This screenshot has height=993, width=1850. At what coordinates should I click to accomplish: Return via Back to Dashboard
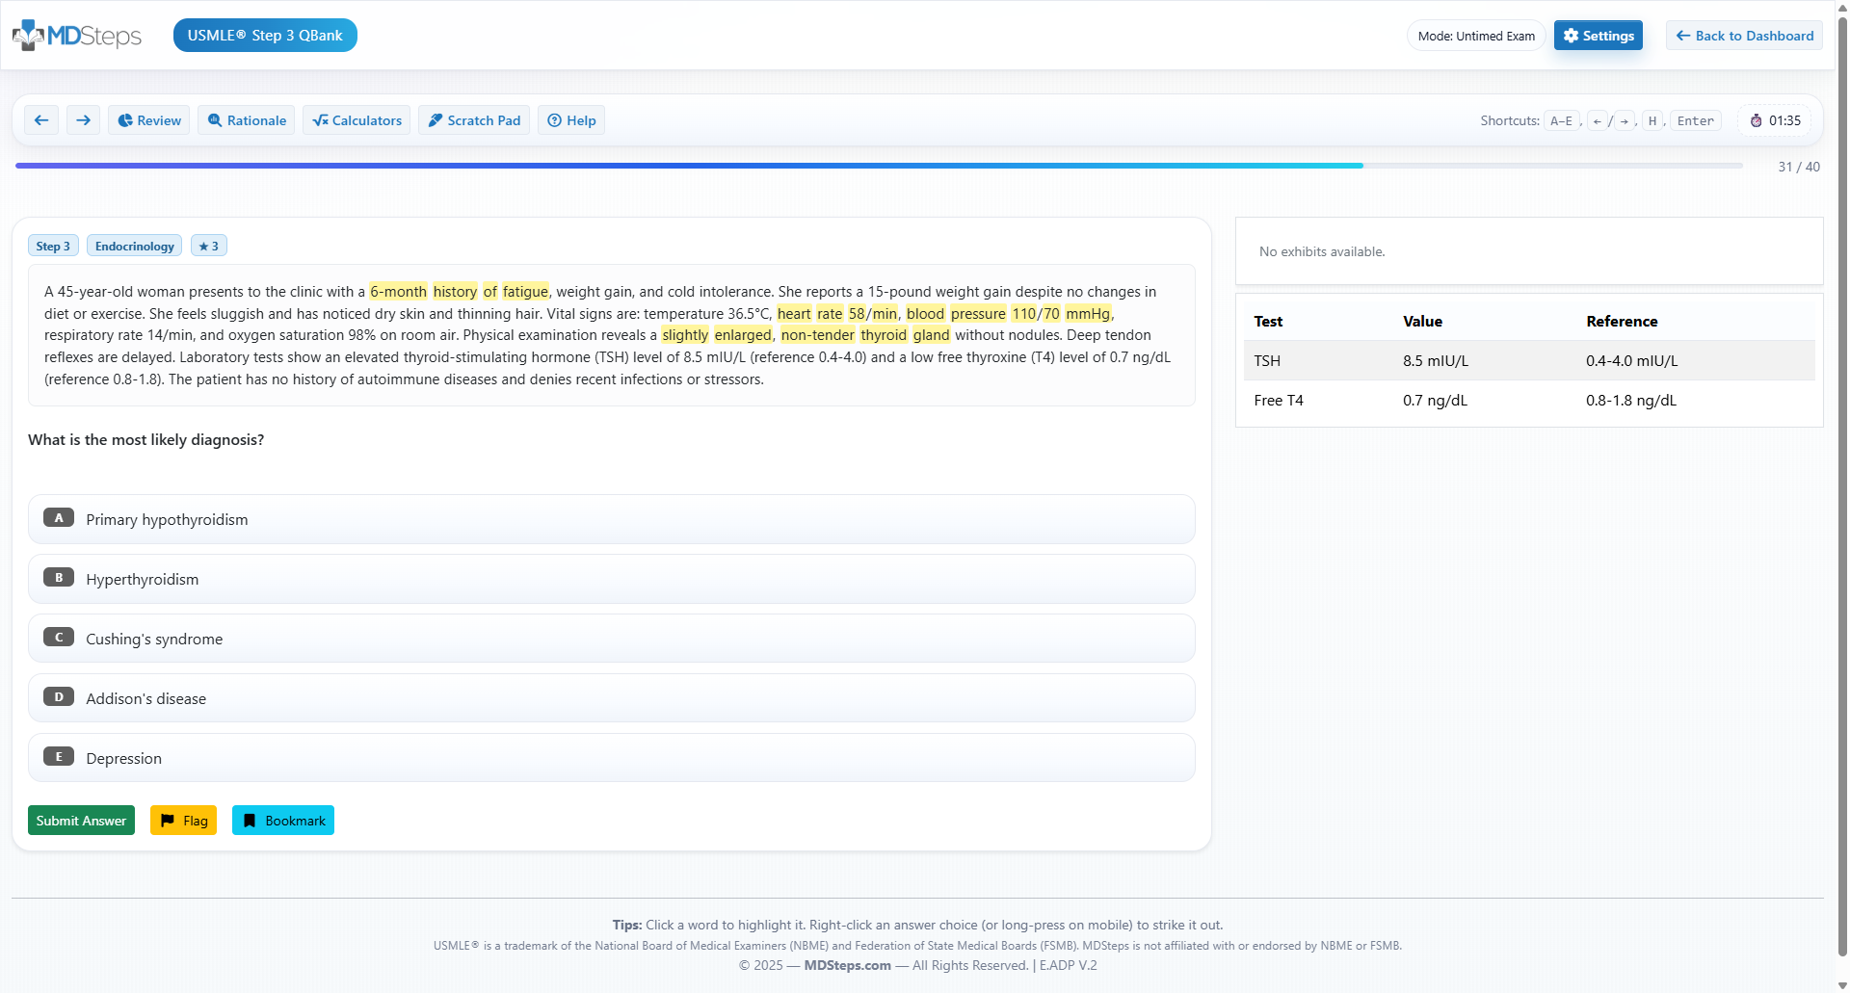[1744, 36]
